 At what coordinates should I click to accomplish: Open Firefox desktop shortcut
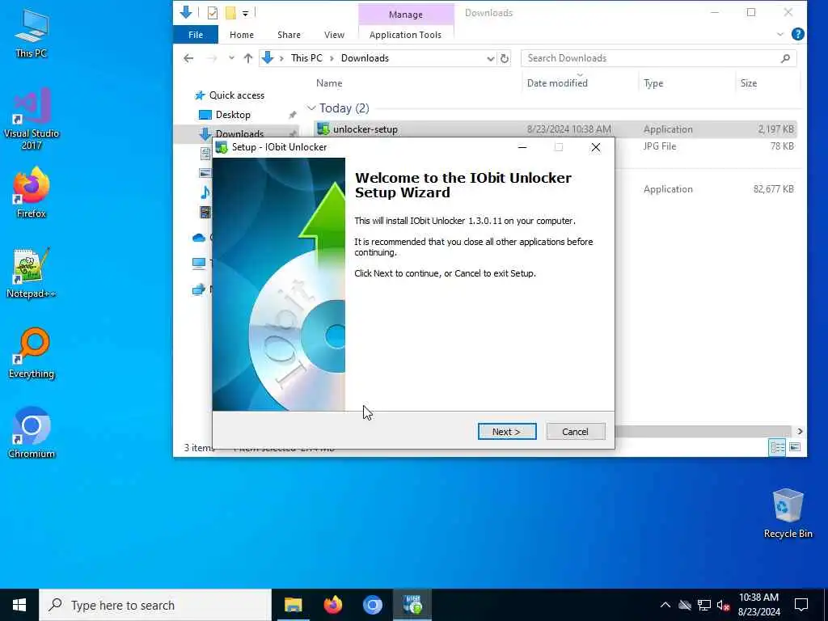[32, 192]
